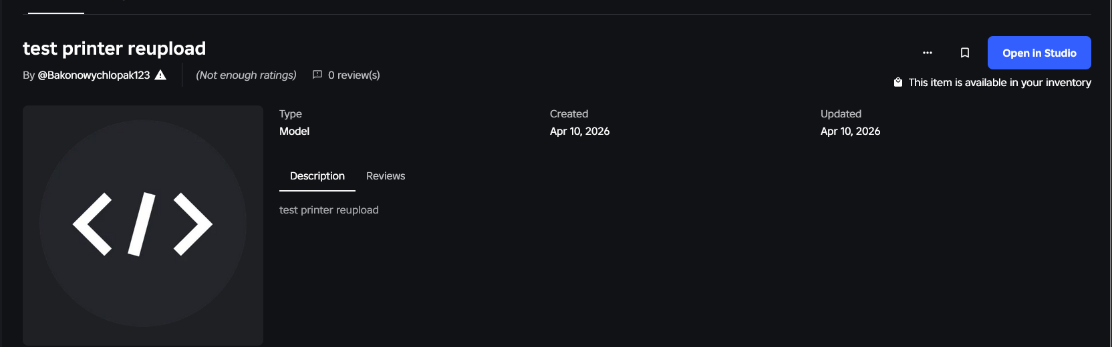Click the large 'test printer reupload' page title

(x=114, y=49)
